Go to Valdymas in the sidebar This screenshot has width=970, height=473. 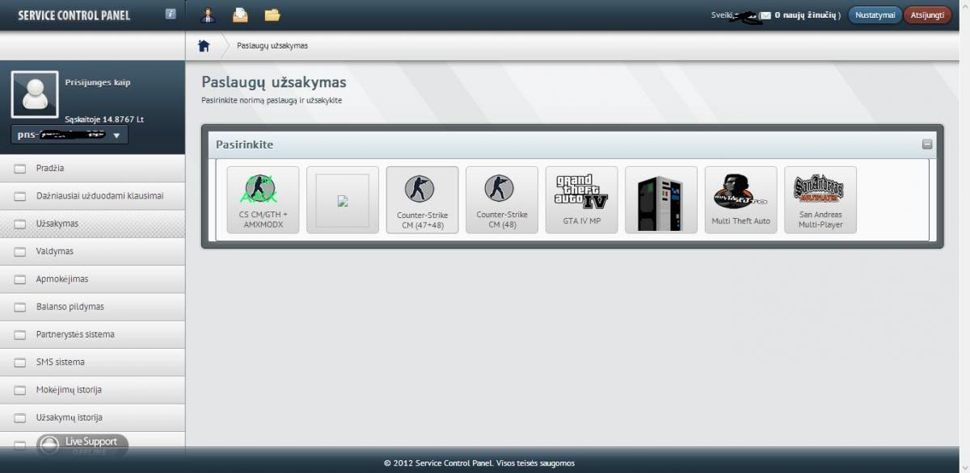coord(93,251)
